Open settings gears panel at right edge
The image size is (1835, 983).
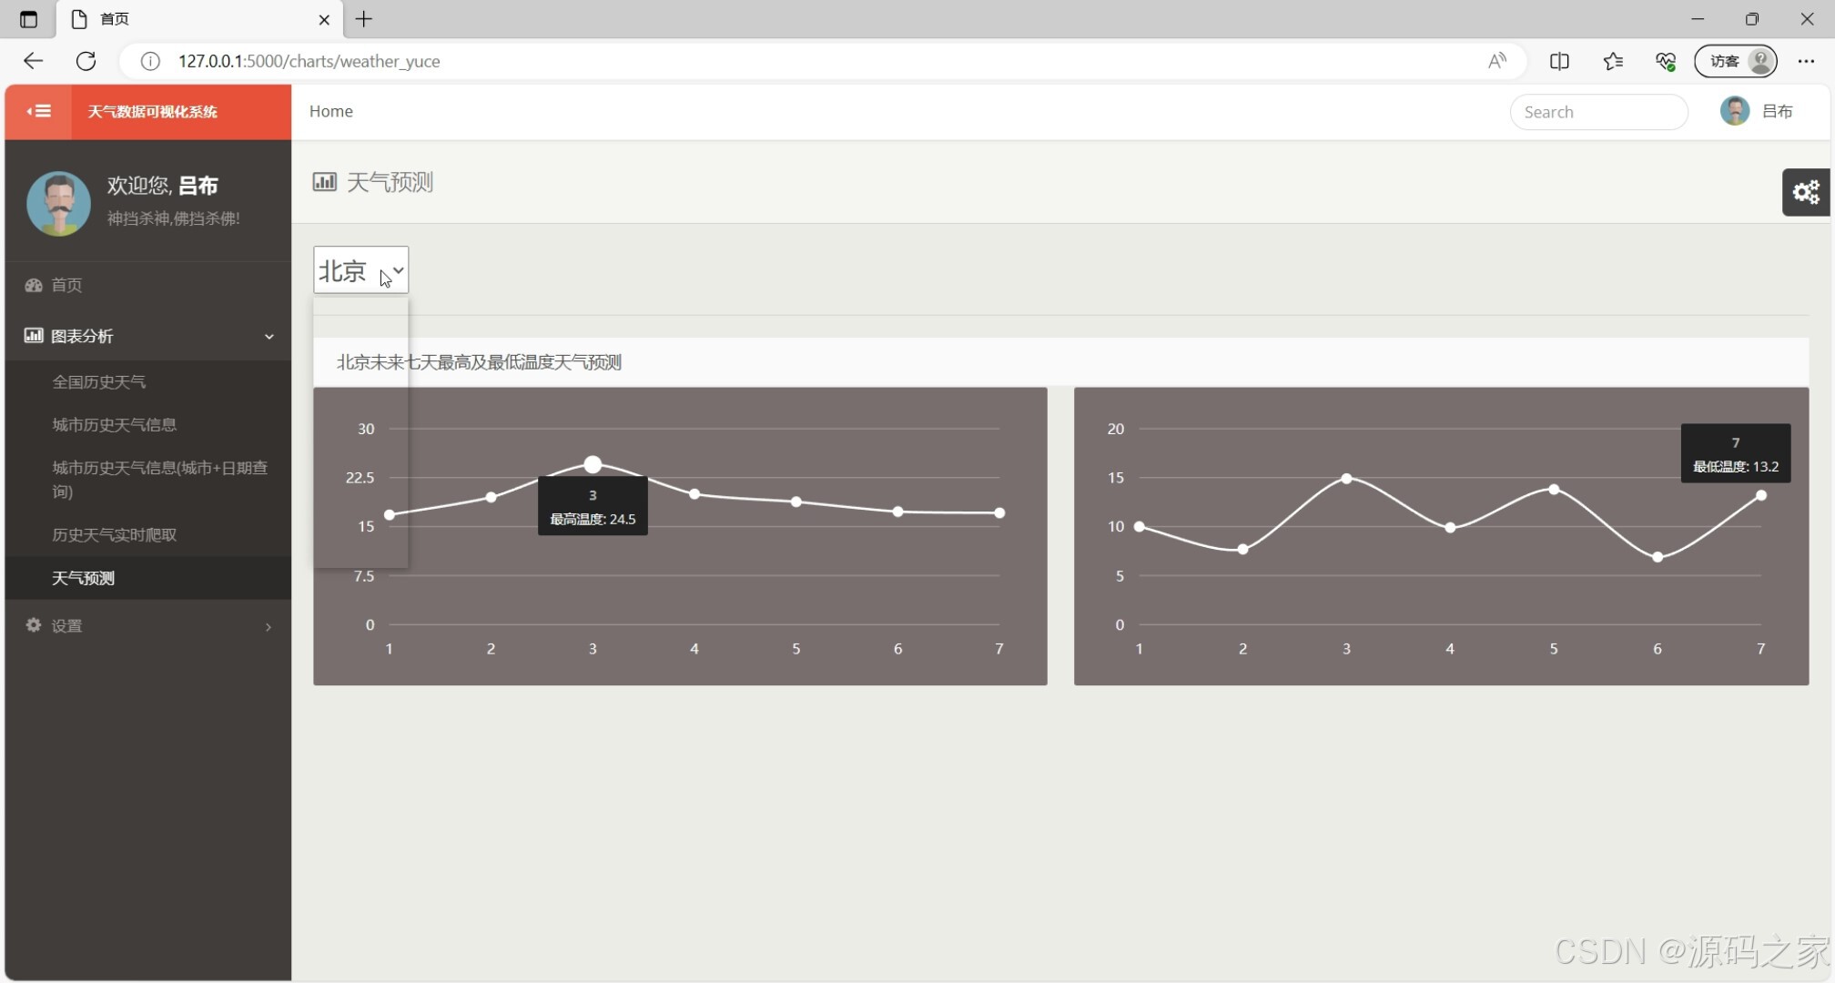click(x=1806, y=192)
